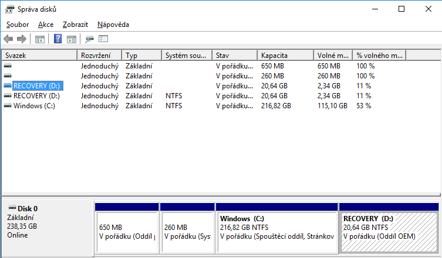Viewport: 442px width, 258px height.
Task: Open the Nápověda menu
Action: tap(113, 25)
